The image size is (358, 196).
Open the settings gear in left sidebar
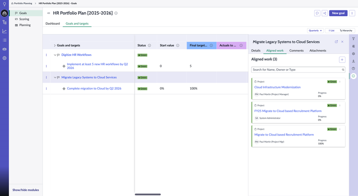pyautogui.click(x=4, y=58)
